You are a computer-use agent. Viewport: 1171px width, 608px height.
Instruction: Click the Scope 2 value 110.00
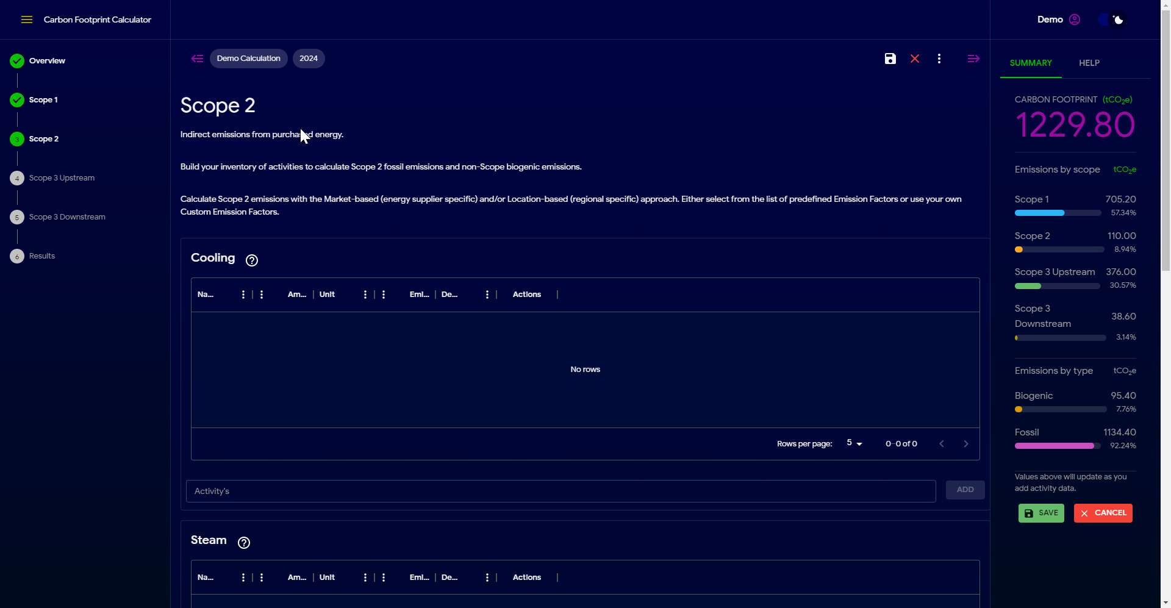click(x=1122, y=236)
